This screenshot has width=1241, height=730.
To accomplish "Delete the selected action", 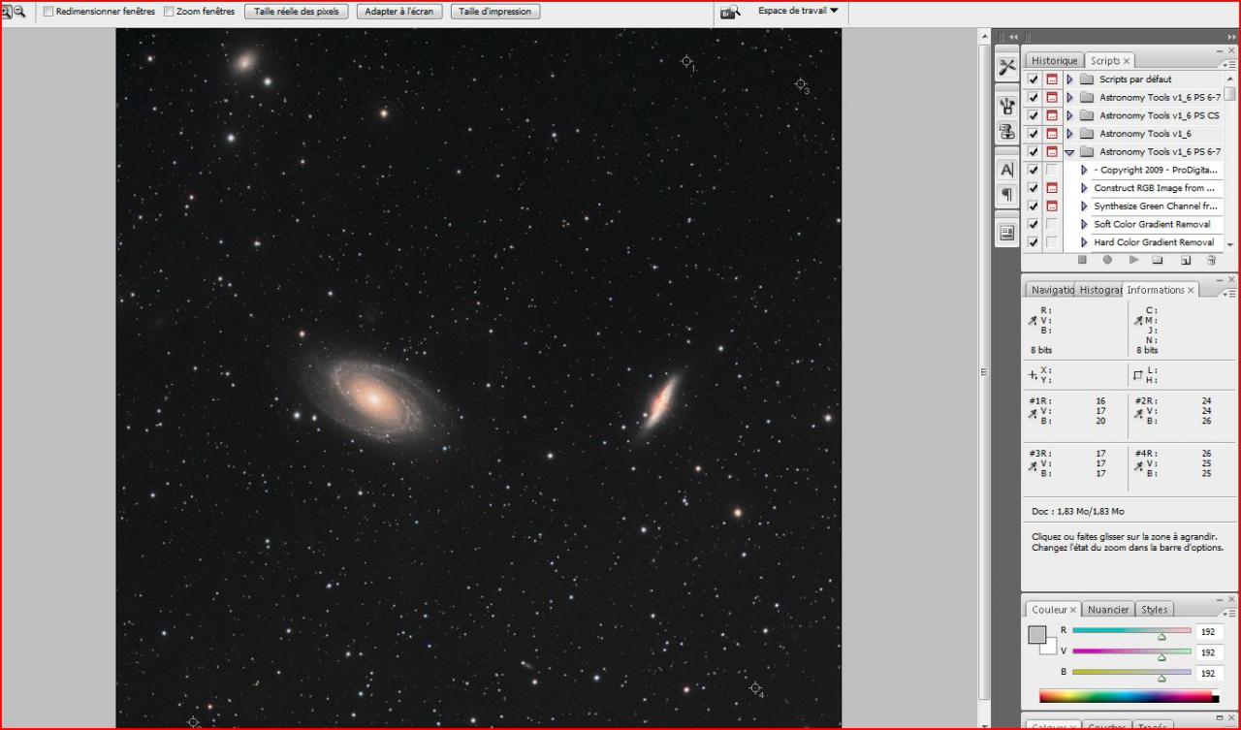I will pos(1211,260).
